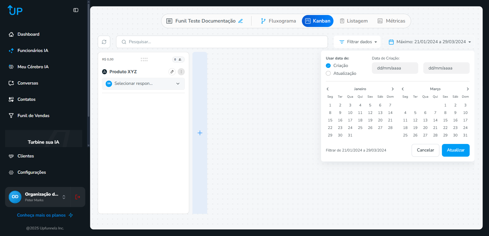Image resolution: width=489 pixels, height=236 pixels.
Task: Open the three-dot menu on Produto XYZ
Action: click(x=181, y=71)
